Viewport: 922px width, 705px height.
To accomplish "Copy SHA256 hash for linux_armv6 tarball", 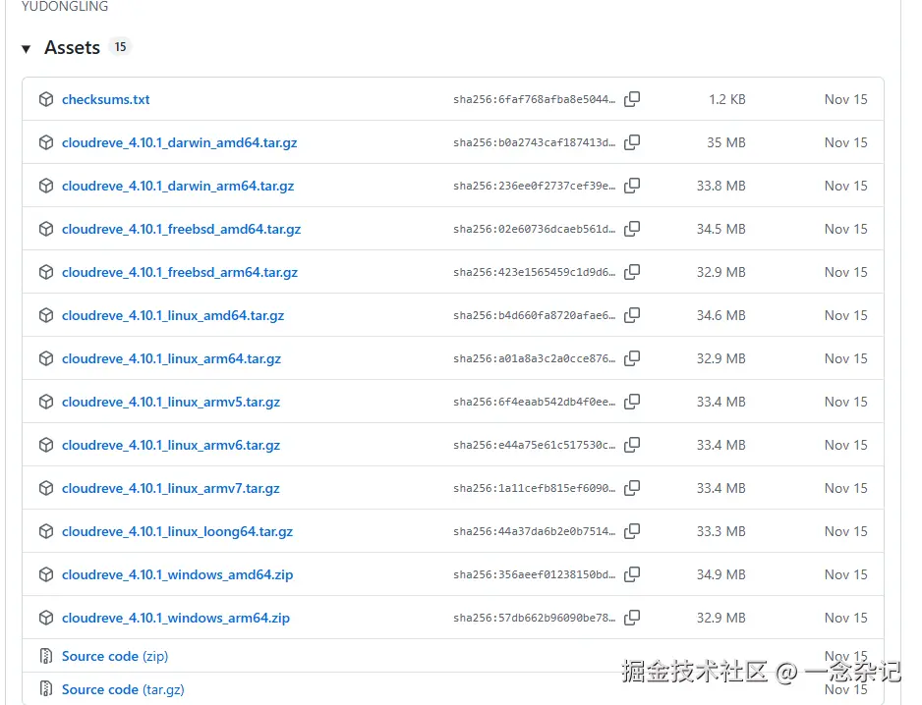I will pos(632,445).
